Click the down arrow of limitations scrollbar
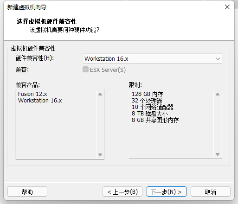238x204 pixels. pos(218,154)
